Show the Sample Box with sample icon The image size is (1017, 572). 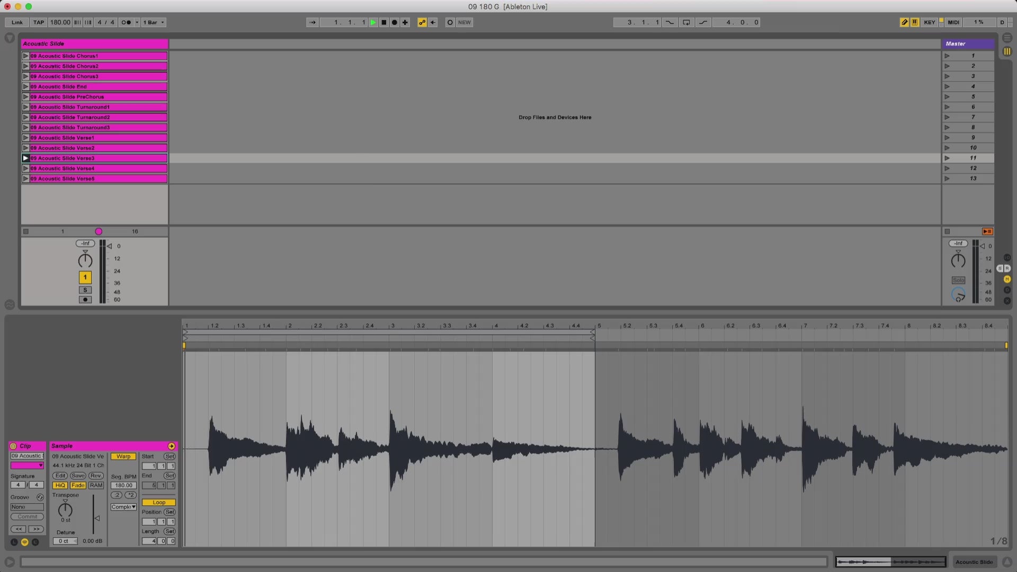(x=24, y=542)
